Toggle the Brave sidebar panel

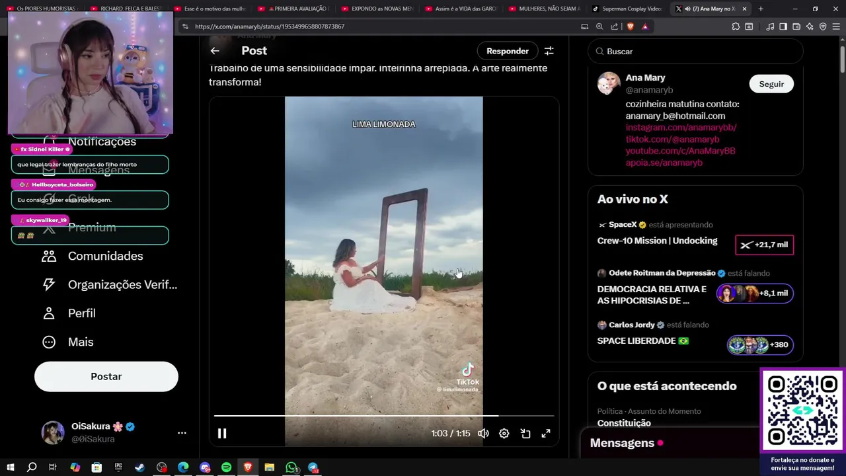pos(783,26)
